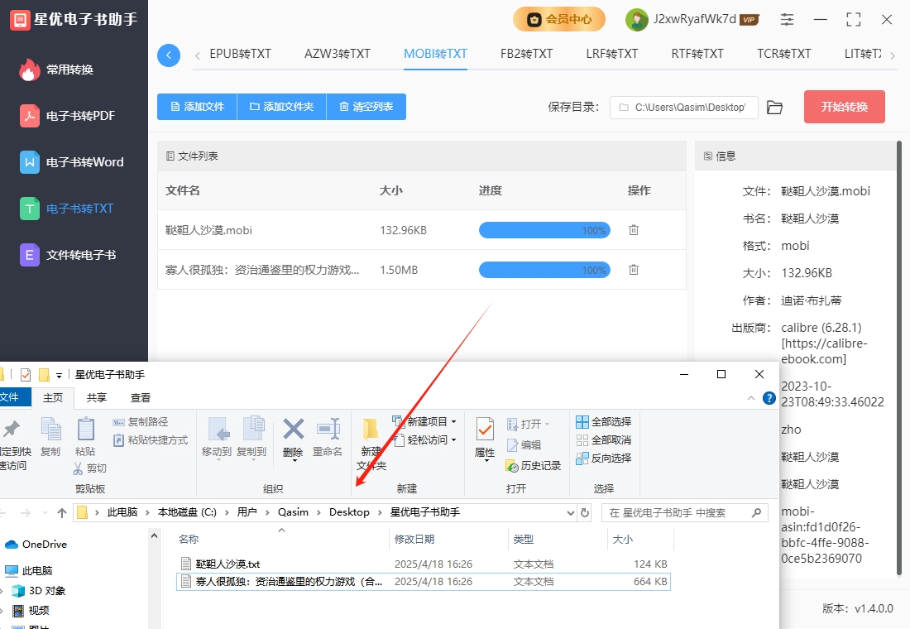Click the 添加文件夹 button

click(281, 107)
